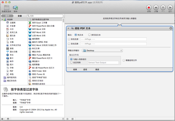Click the Extract Text Output name field
The width and height of the screenshot is (175, 121).
pos(103,62)
